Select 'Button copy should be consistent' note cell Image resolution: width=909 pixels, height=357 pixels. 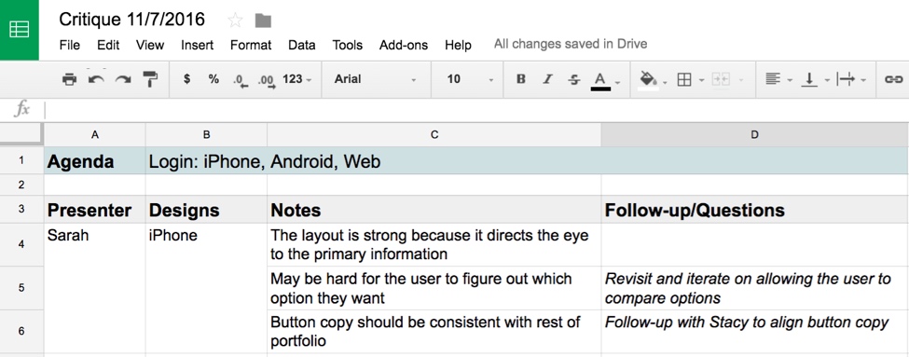click(434, 332)
